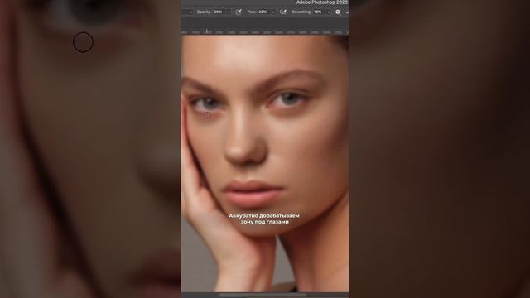Click the Smoothing value field showing 10%
Viewport: 530px width, 298px height.
point(318,12)
